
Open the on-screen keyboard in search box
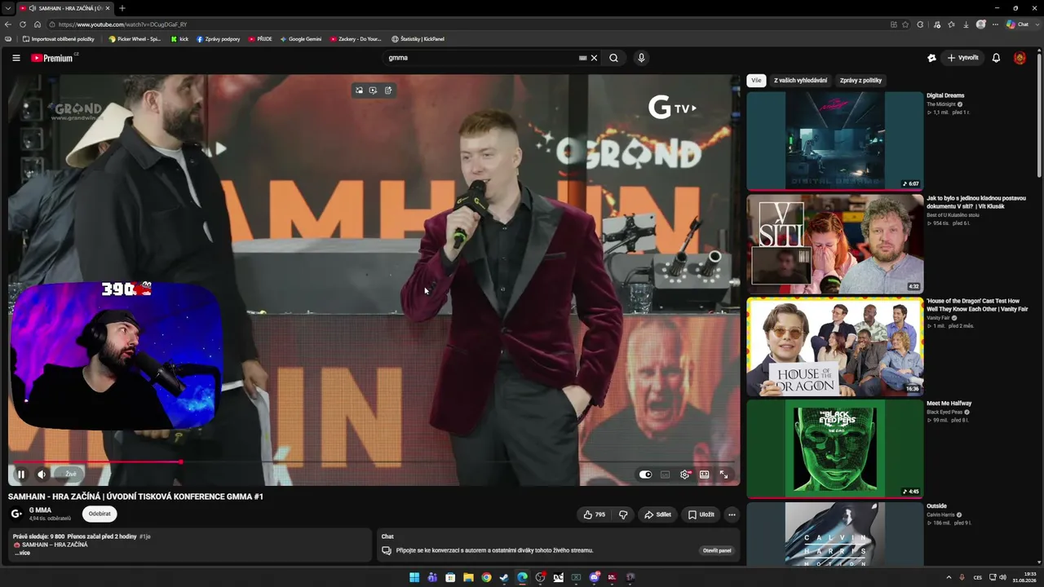[582, 58]
